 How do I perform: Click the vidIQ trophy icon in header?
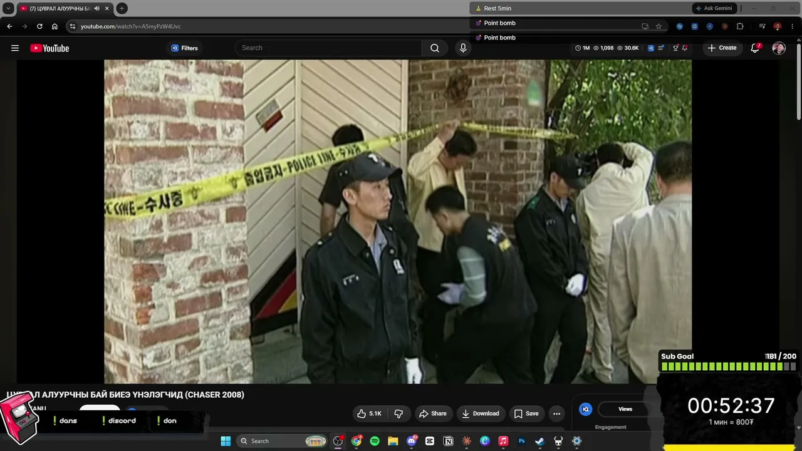pos(675,48)
